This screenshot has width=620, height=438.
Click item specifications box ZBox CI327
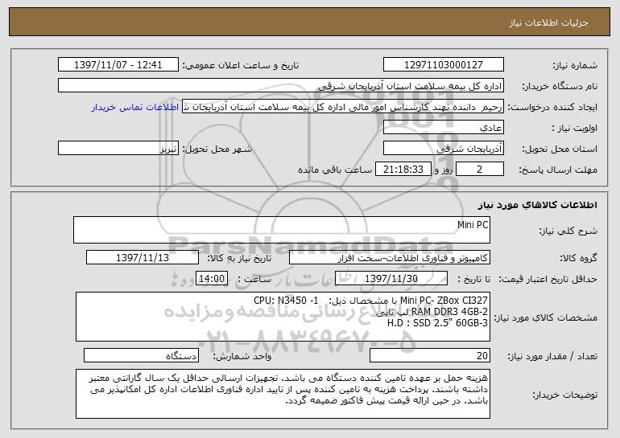coord(283,317)
